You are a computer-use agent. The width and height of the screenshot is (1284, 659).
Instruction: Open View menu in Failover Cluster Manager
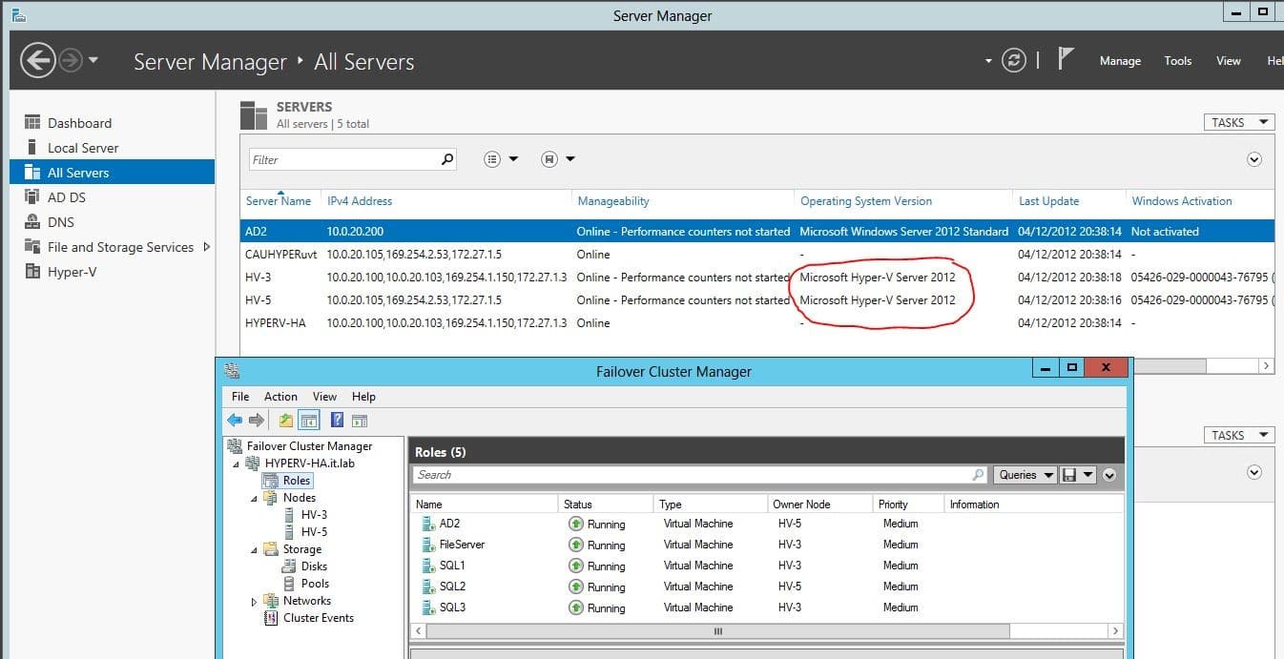(324, 397)
